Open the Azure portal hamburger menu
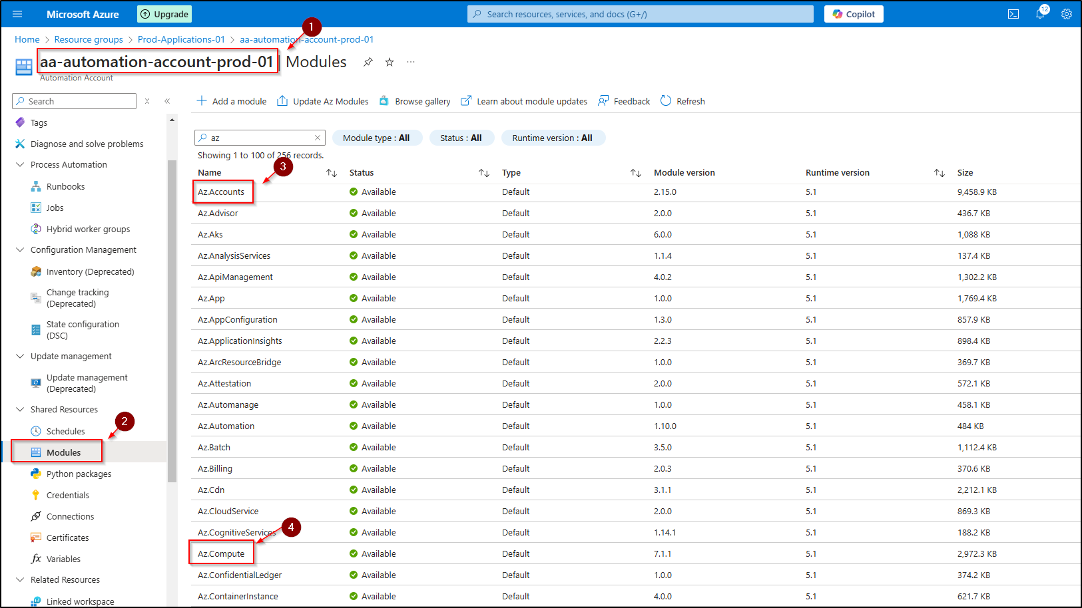This screenshot has width=1082, height=608. [17, 14]
